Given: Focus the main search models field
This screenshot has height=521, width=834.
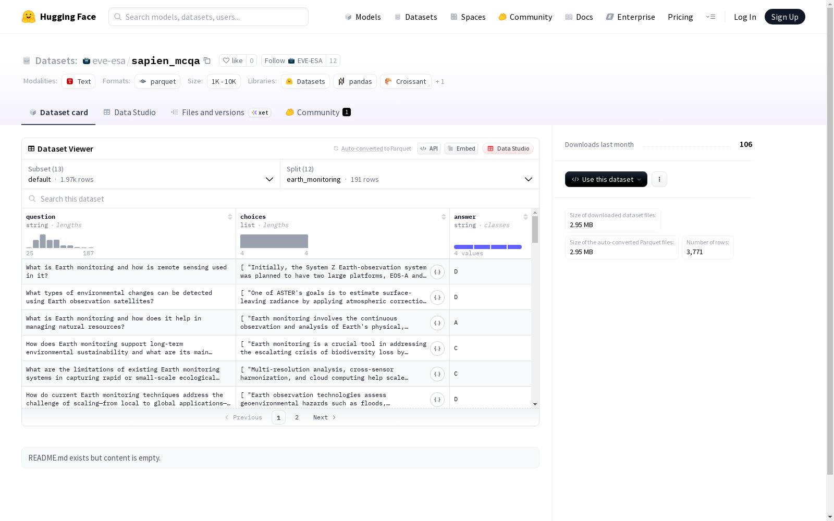Looking at the screenshot, I should tap(208, 17).
